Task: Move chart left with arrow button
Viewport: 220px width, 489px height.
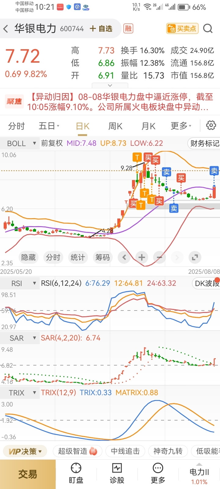Action: 124,257
